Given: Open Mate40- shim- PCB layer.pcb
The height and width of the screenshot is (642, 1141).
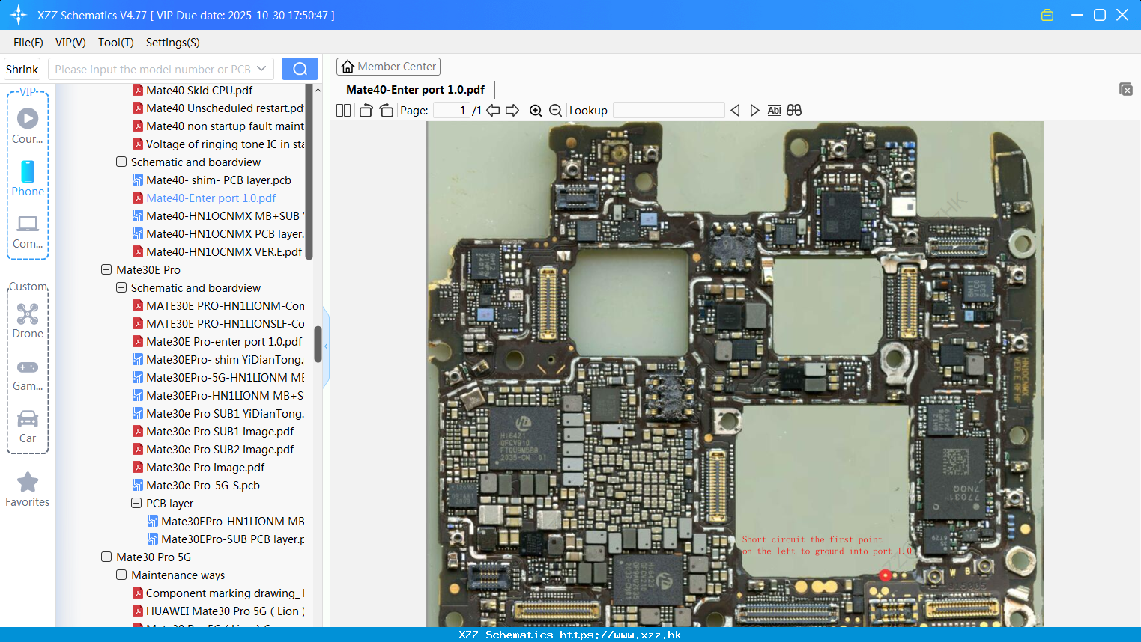Looking at the screenshot, I should pos(218,180).
